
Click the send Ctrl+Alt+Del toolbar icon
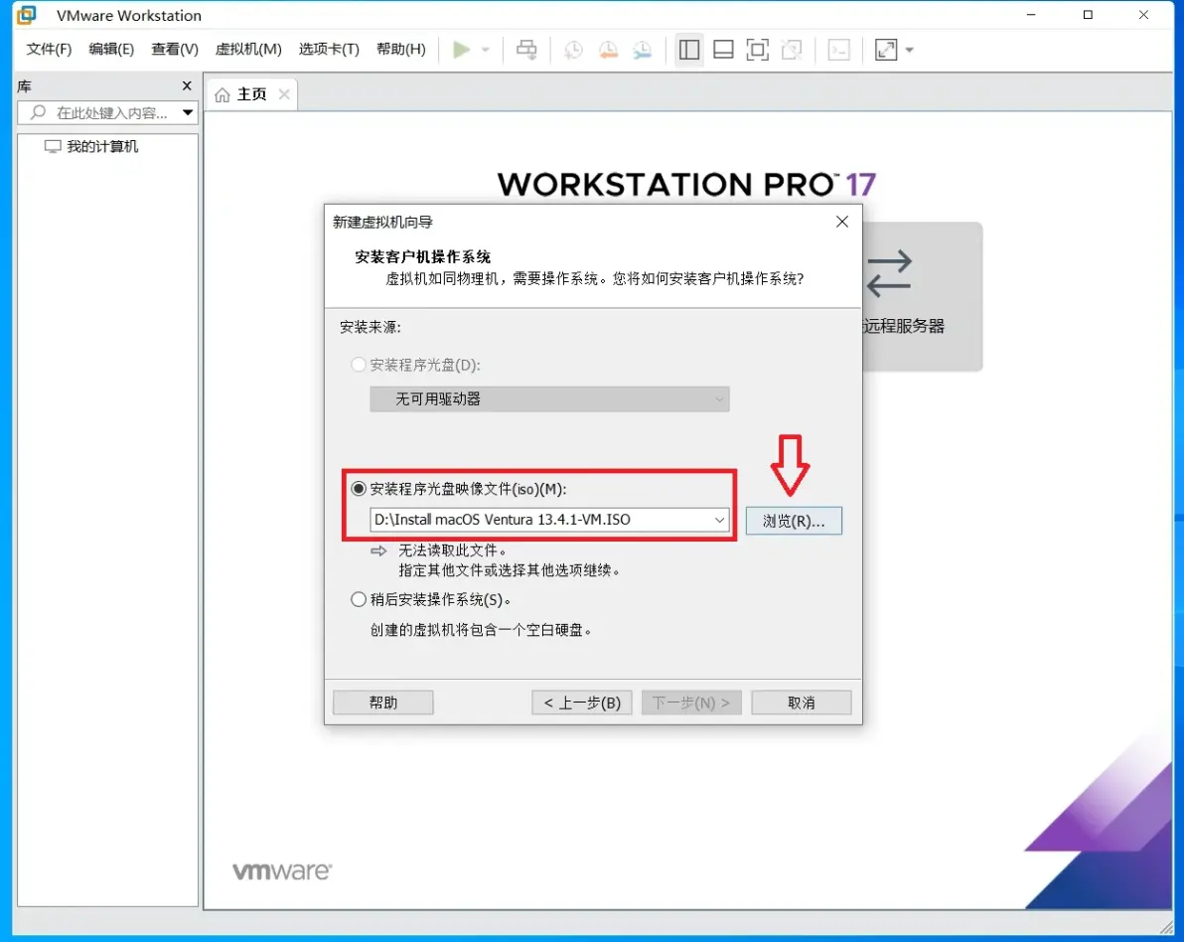pos(526,50)
